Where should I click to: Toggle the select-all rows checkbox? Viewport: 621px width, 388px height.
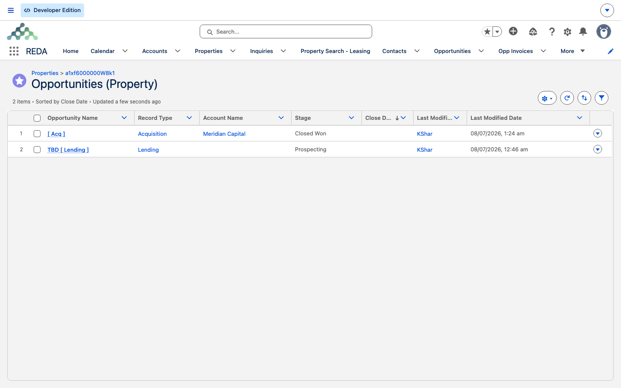[37, 118]
